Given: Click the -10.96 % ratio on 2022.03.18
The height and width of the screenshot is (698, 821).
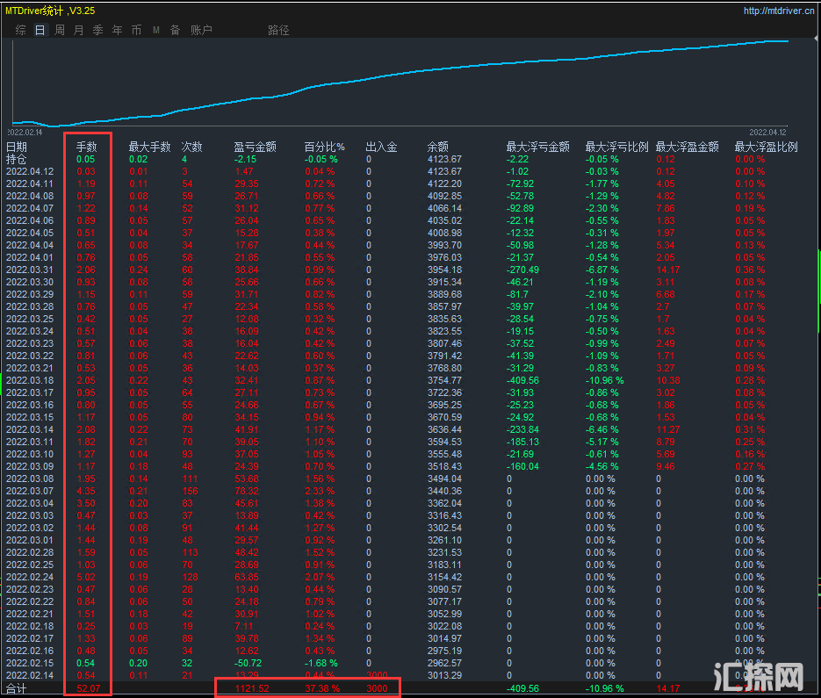Looking at the screenshot, I should 604,380.
